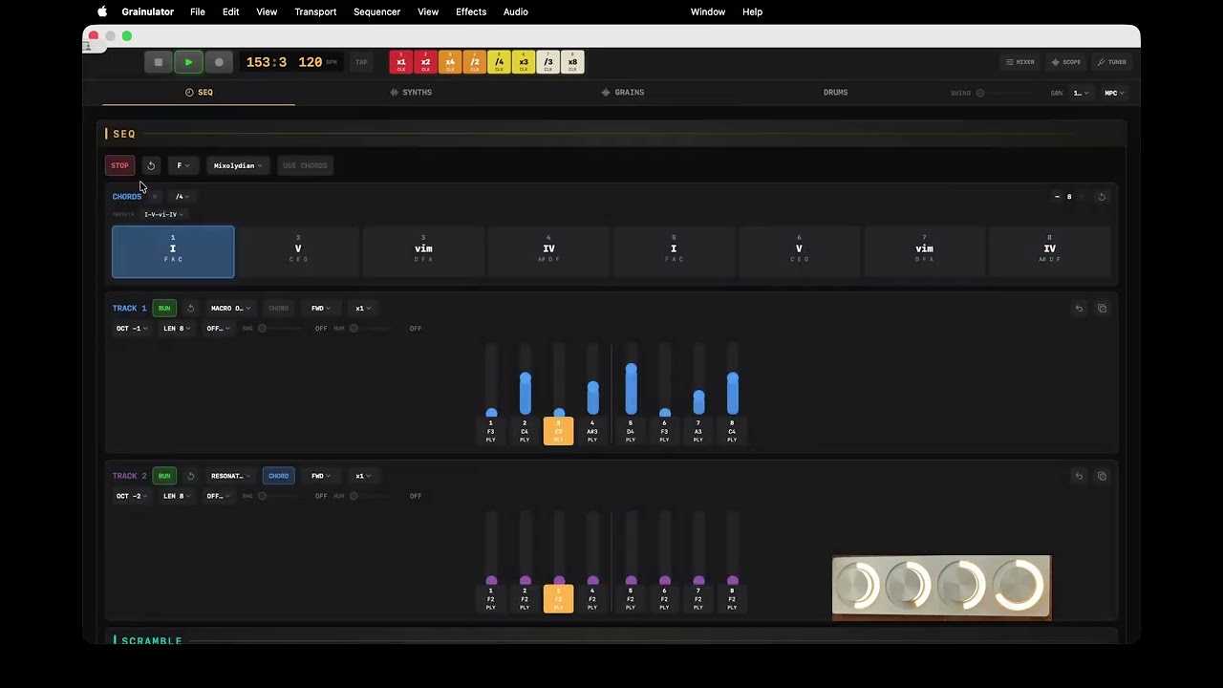Select chord slot 4, IV
This screenshot has width=1223, height=688.
tap(548, 252)
